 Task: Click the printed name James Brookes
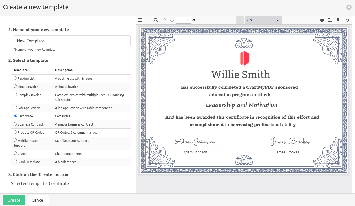tap(287, 152)
